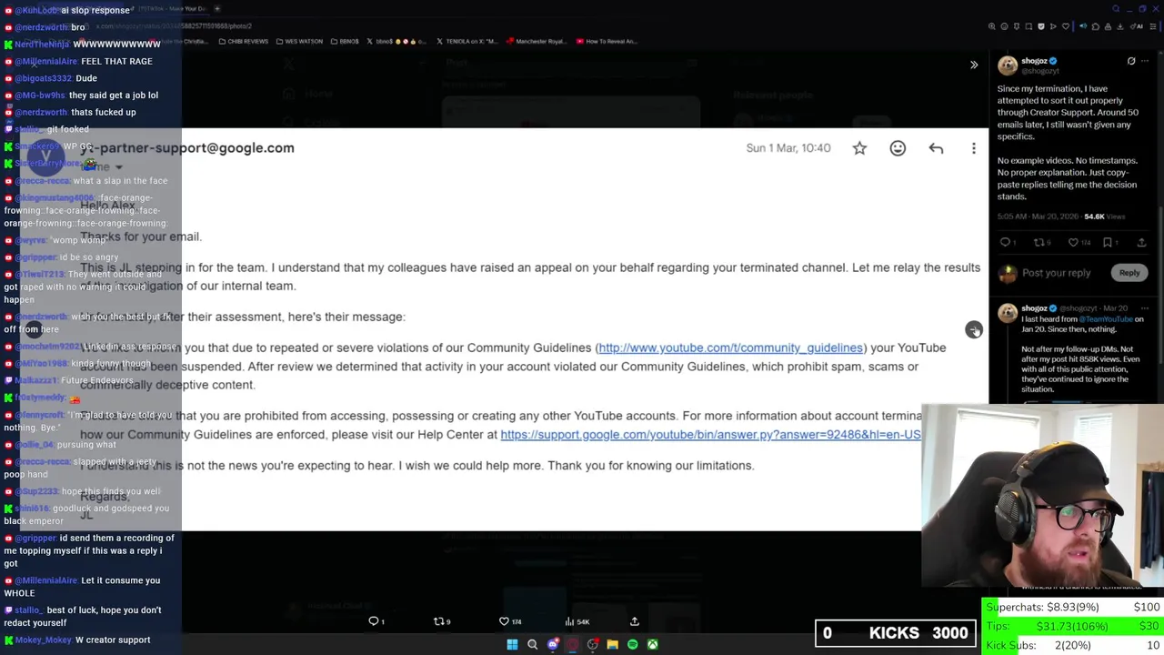Open the 5:05 AM Mar 20, 2026 timestamp
1164x655 pixels.
1039,217
